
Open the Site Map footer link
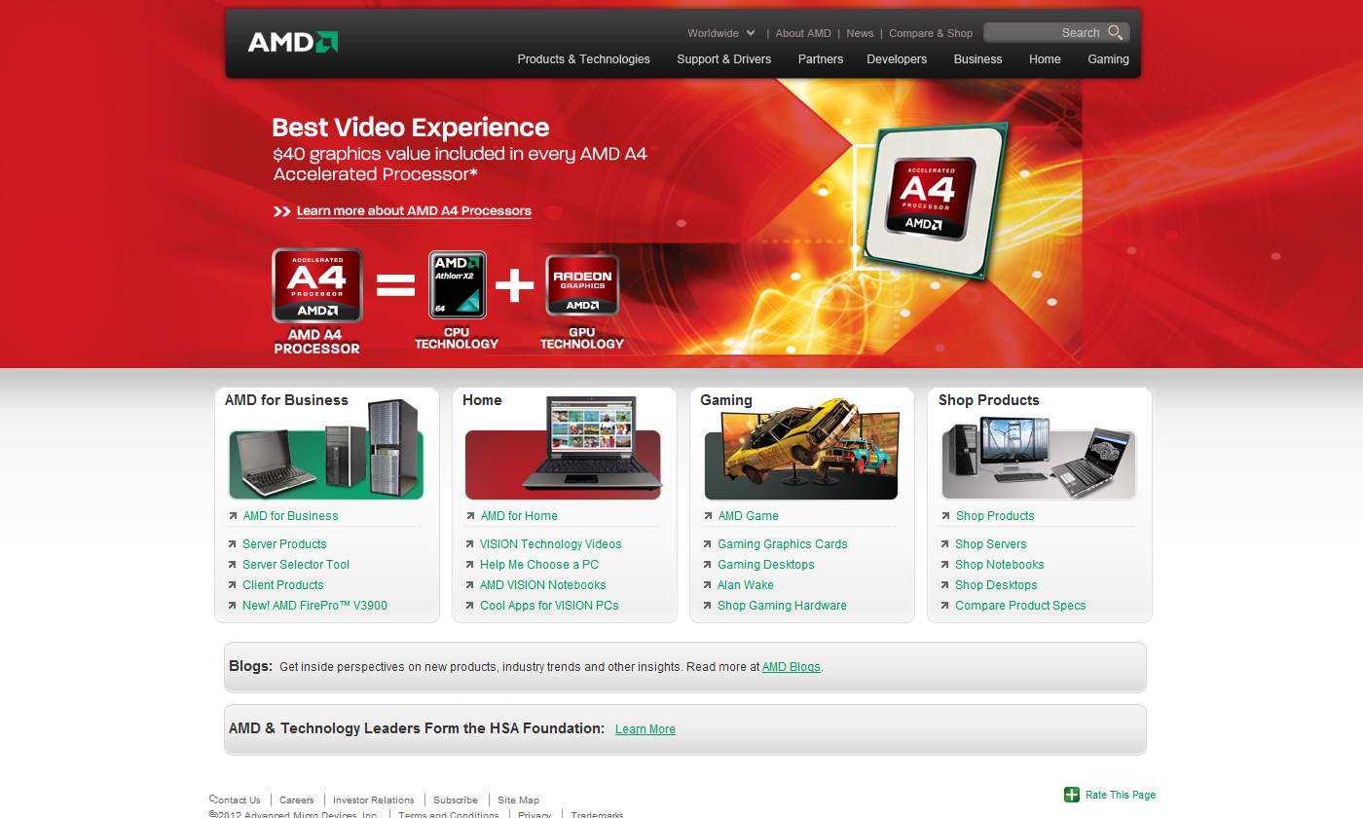(519, 800)
